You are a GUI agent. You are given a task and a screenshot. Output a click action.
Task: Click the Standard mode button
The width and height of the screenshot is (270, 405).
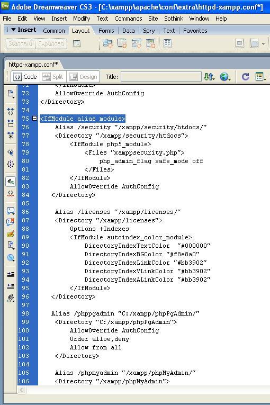pyautogui.click(x=21, y=43)
